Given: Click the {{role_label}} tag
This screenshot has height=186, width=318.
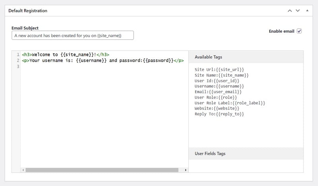Looking at the screenshot, I should click(x=248, y=103).
